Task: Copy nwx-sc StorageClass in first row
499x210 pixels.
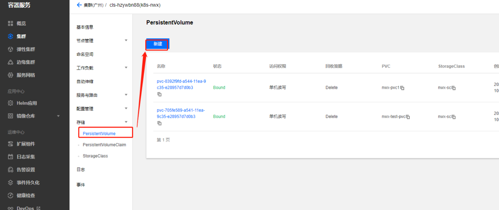Action: [x=454, y=88]
